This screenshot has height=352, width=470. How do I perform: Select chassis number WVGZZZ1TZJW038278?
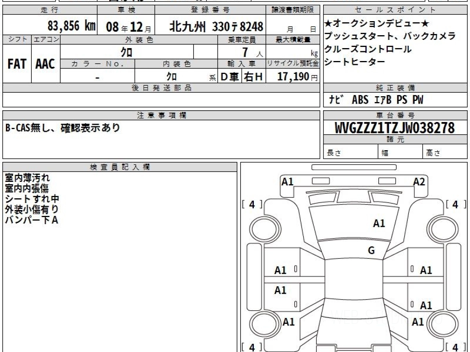tap(395, 128)
